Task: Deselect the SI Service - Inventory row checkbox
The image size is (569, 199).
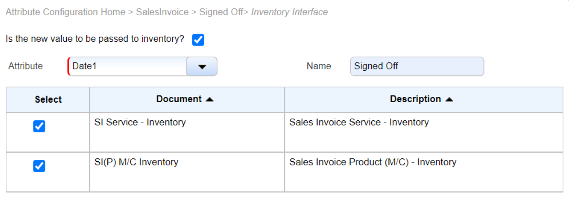Action: [39, 127]
